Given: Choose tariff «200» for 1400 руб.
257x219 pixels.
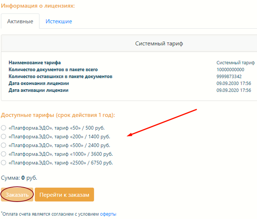Looking at the screenshot, I should (x=4, y=137).
